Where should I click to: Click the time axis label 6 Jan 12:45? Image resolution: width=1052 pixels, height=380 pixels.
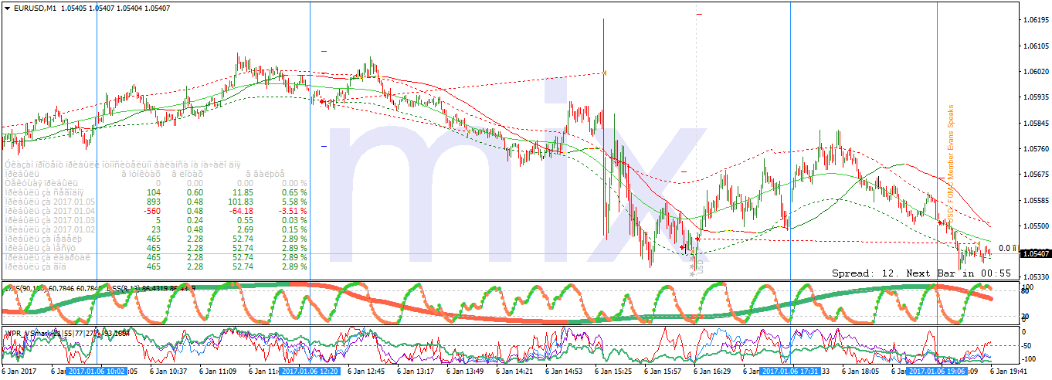[367, 372]
